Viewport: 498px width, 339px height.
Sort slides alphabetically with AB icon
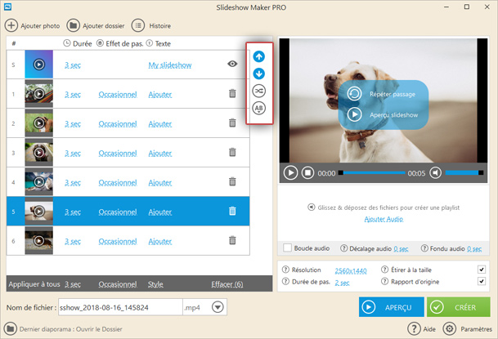tap(259, 108)
